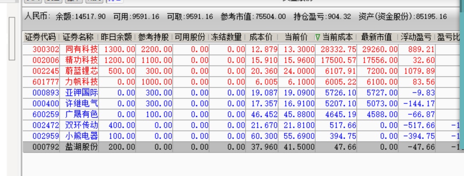Click 同有科技 holdings 2200.00
The height and width of the screenshot is (176, 464).
tap(156, 49)
